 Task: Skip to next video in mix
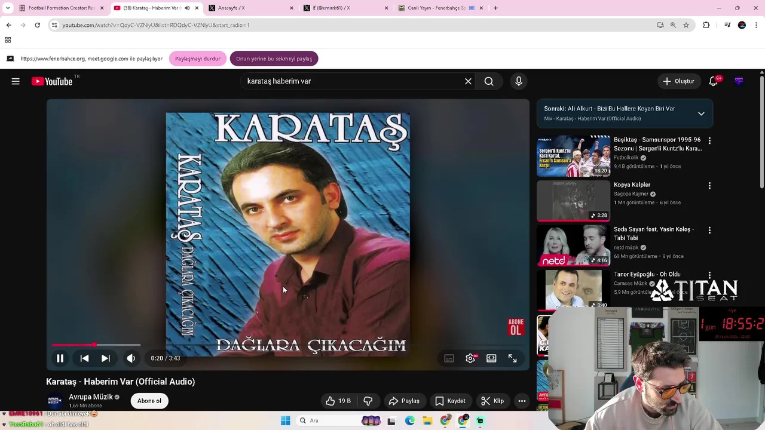tap(106, 358)
